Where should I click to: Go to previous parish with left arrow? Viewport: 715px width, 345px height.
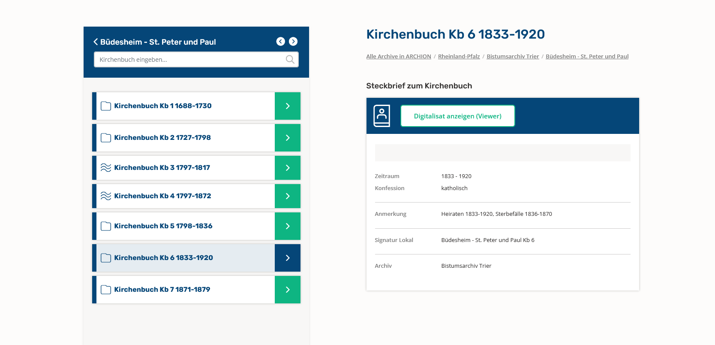(x=280, y=42)
